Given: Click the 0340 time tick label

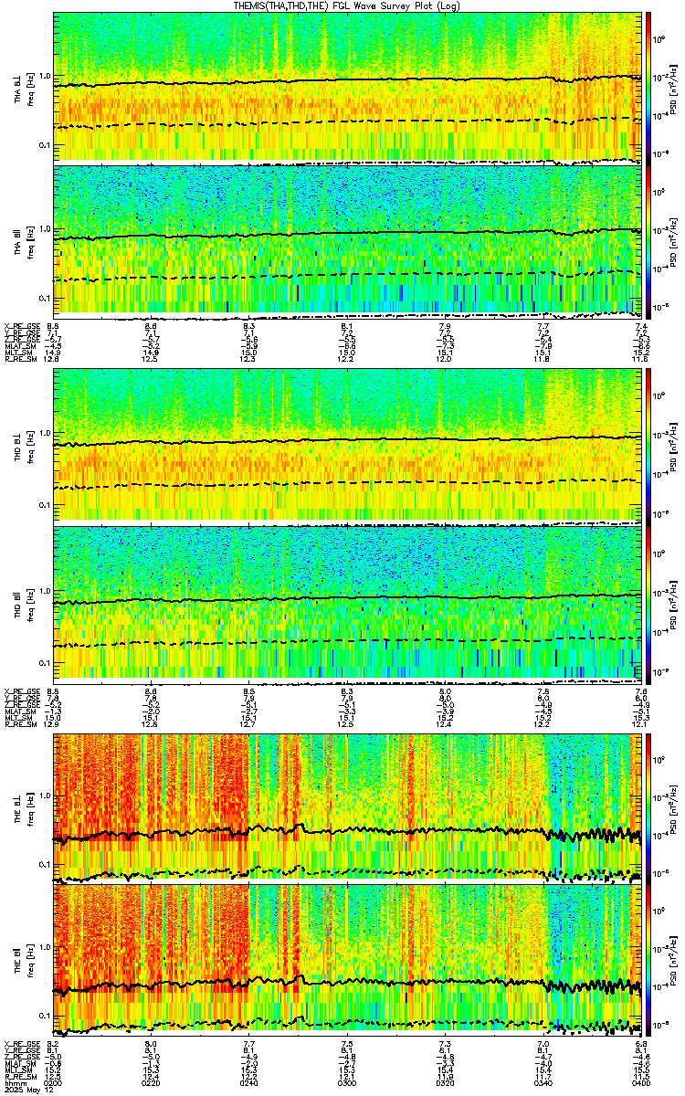Looking at the screenshot, I should click(543, 1083).
